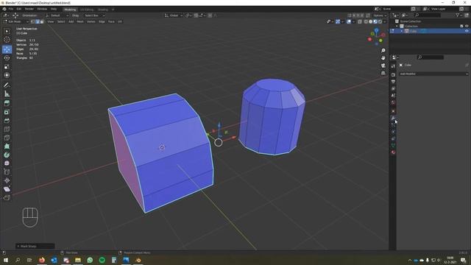Viewport: 471px width, 265px height.
Task: Activate the Annotate pencil tool
Action: click(7, 85)
